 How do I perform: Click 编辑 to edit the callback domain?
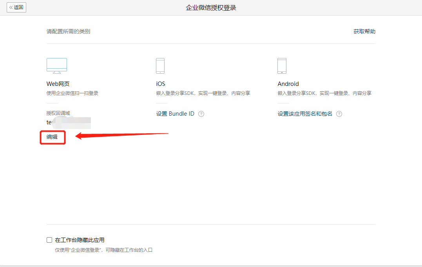pos(52,137)
